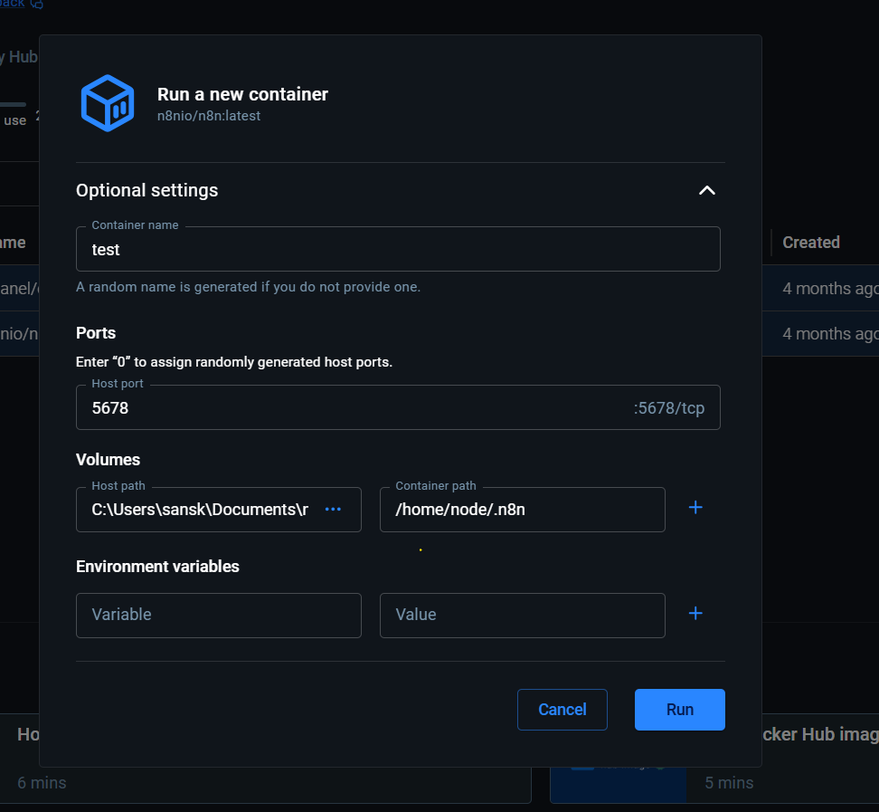Click the second 4 months ago row in background
Image resolution: width=879 pixels, height=812 pixels.
(x=830, y=334)
